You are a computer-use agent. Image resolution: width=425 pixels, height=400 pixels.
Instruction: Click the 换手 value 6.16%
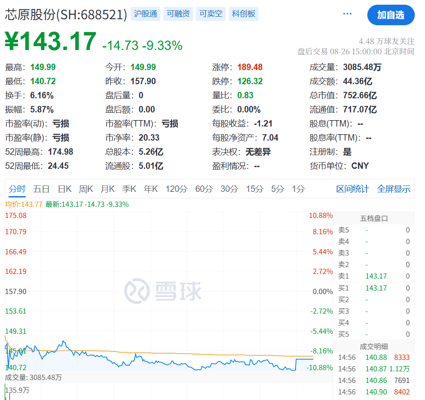click(42, 95)
